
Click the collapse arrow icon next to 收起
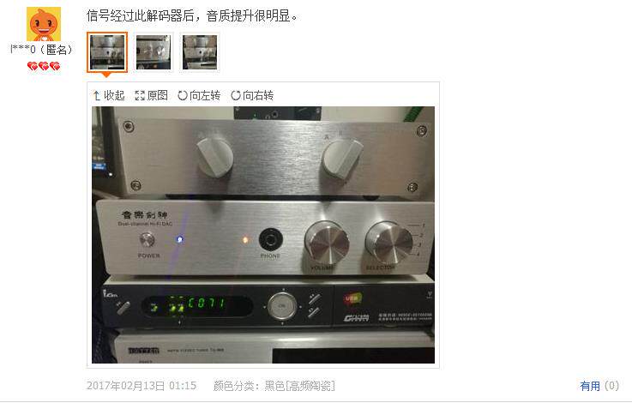(96, 95)
